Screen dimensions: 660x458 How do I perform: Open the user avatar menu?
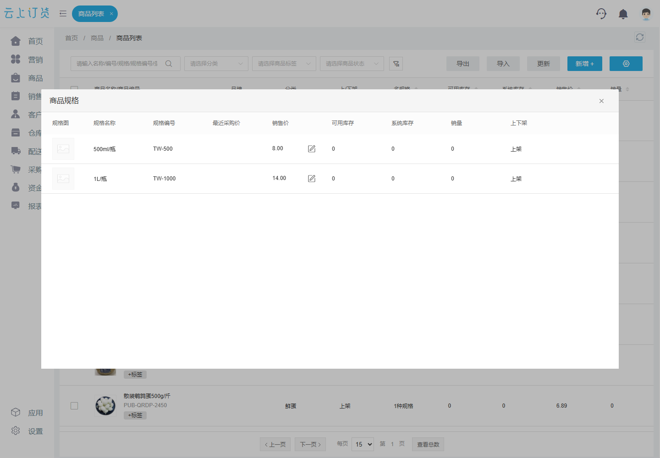(x=646, y=14)
